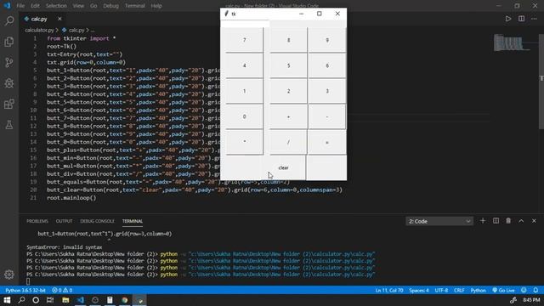Click the 8 button in tk calculator
This screenshot has width=544, height=306.
tap(288, 40)
